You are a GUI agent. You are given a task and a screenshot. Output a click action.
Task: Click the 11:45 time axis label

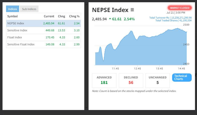click(115, 69)
